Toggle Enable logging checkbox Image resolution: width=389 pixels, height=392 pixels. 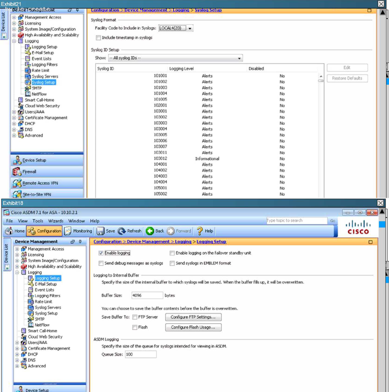(101, 253)
